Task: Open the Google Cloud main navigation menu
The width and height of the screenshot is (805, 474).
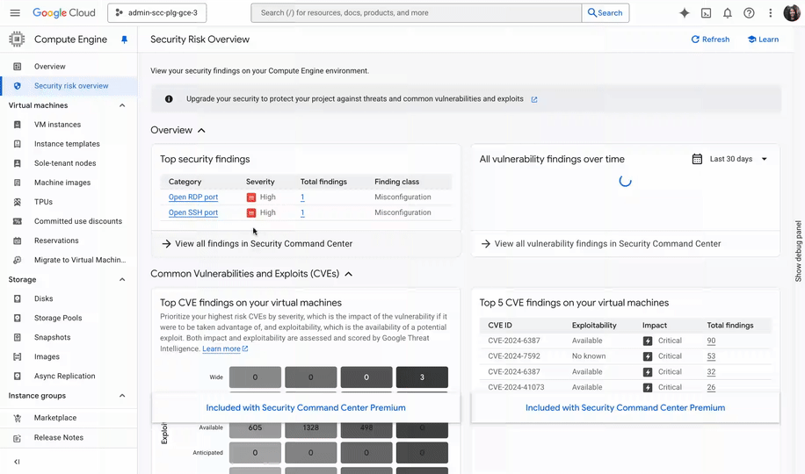Action: point(16,13)
